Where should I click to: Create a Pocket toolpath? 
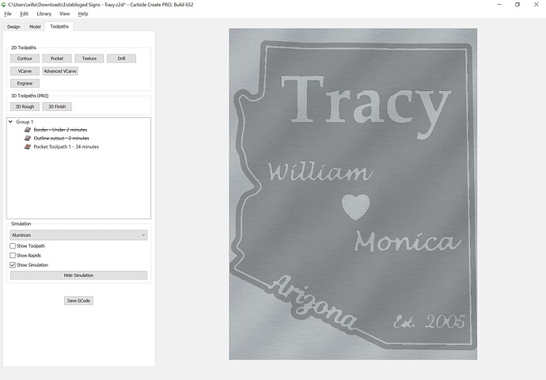click(57, 59)
